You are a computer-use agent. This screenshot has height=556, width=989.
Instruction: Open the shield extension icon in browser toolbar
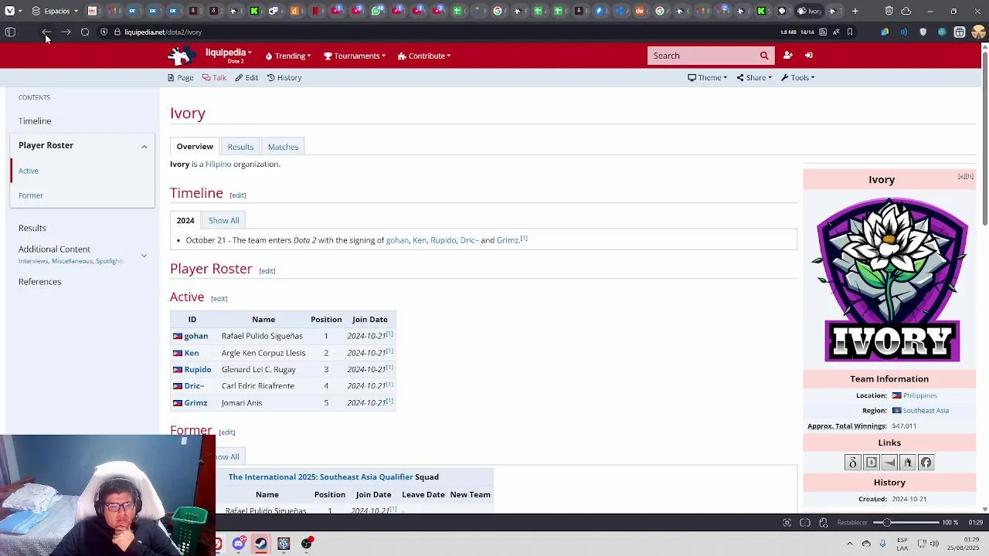[923, 32]
